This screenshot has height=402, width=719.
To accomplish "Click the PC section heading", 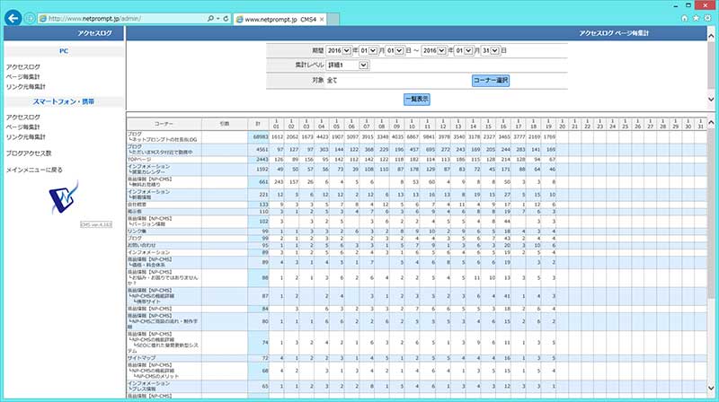I will 64,51.
